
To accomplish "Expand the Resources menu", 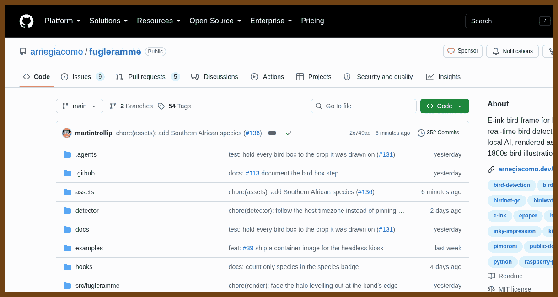I will click(x=159, y=21).
